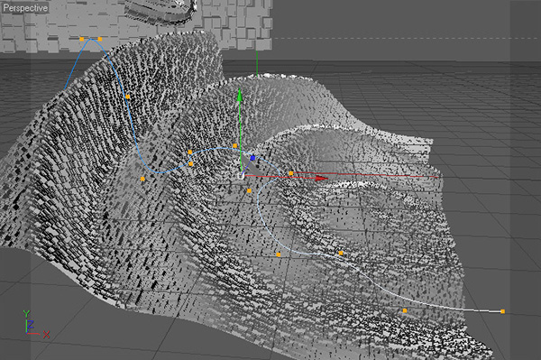Viewport: 541px width, 360px height.
Task: Select the blue Z-axis handle dot
Action: tap(252, 158)
